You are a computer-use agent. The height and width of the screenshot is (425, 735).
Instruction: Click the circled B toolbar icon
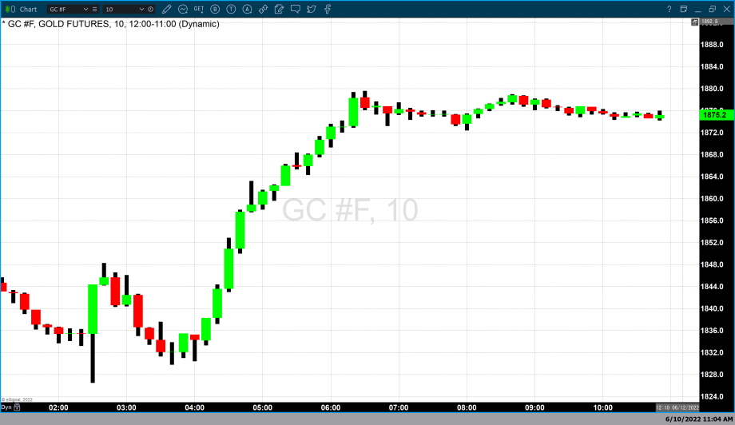[x=216, y=9]
